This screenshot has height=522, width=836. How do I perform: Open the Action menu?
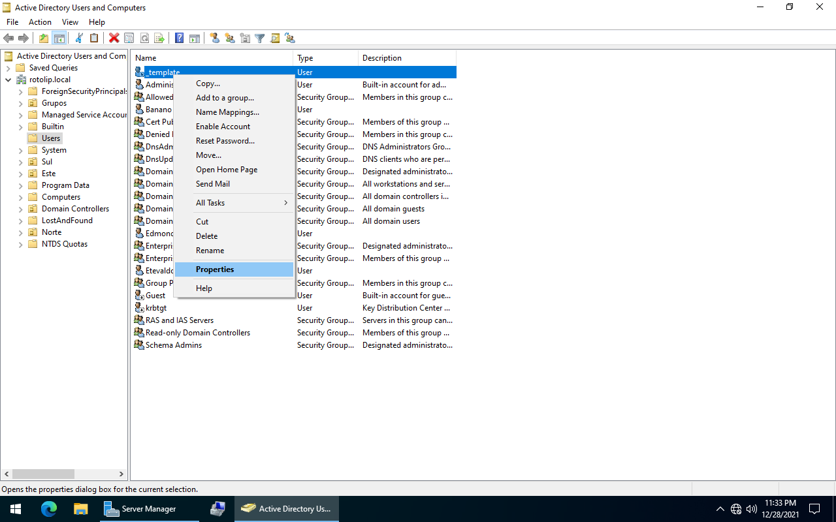point(40,22)
